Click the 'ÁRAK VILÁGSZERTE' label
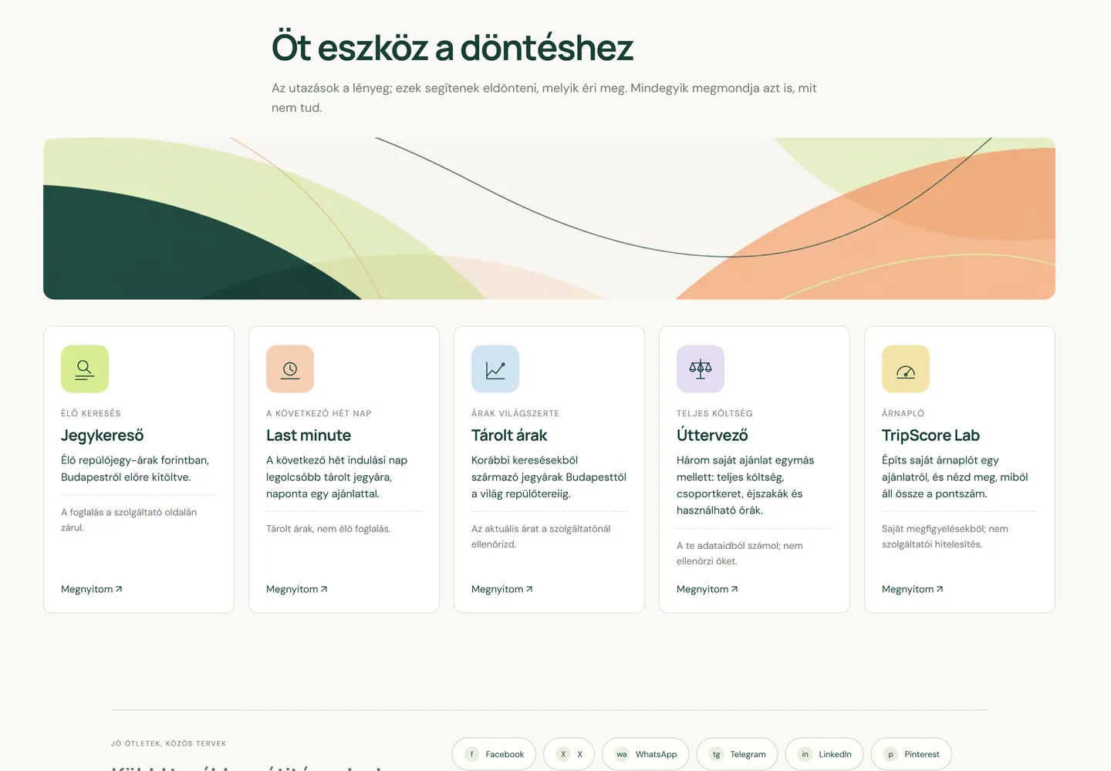 515,413
